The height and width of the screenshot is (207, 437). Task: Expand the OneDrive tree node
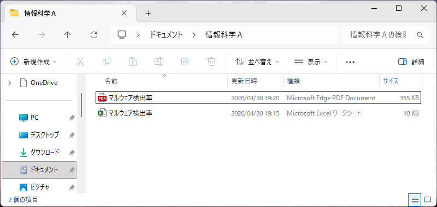pos(10,83)
